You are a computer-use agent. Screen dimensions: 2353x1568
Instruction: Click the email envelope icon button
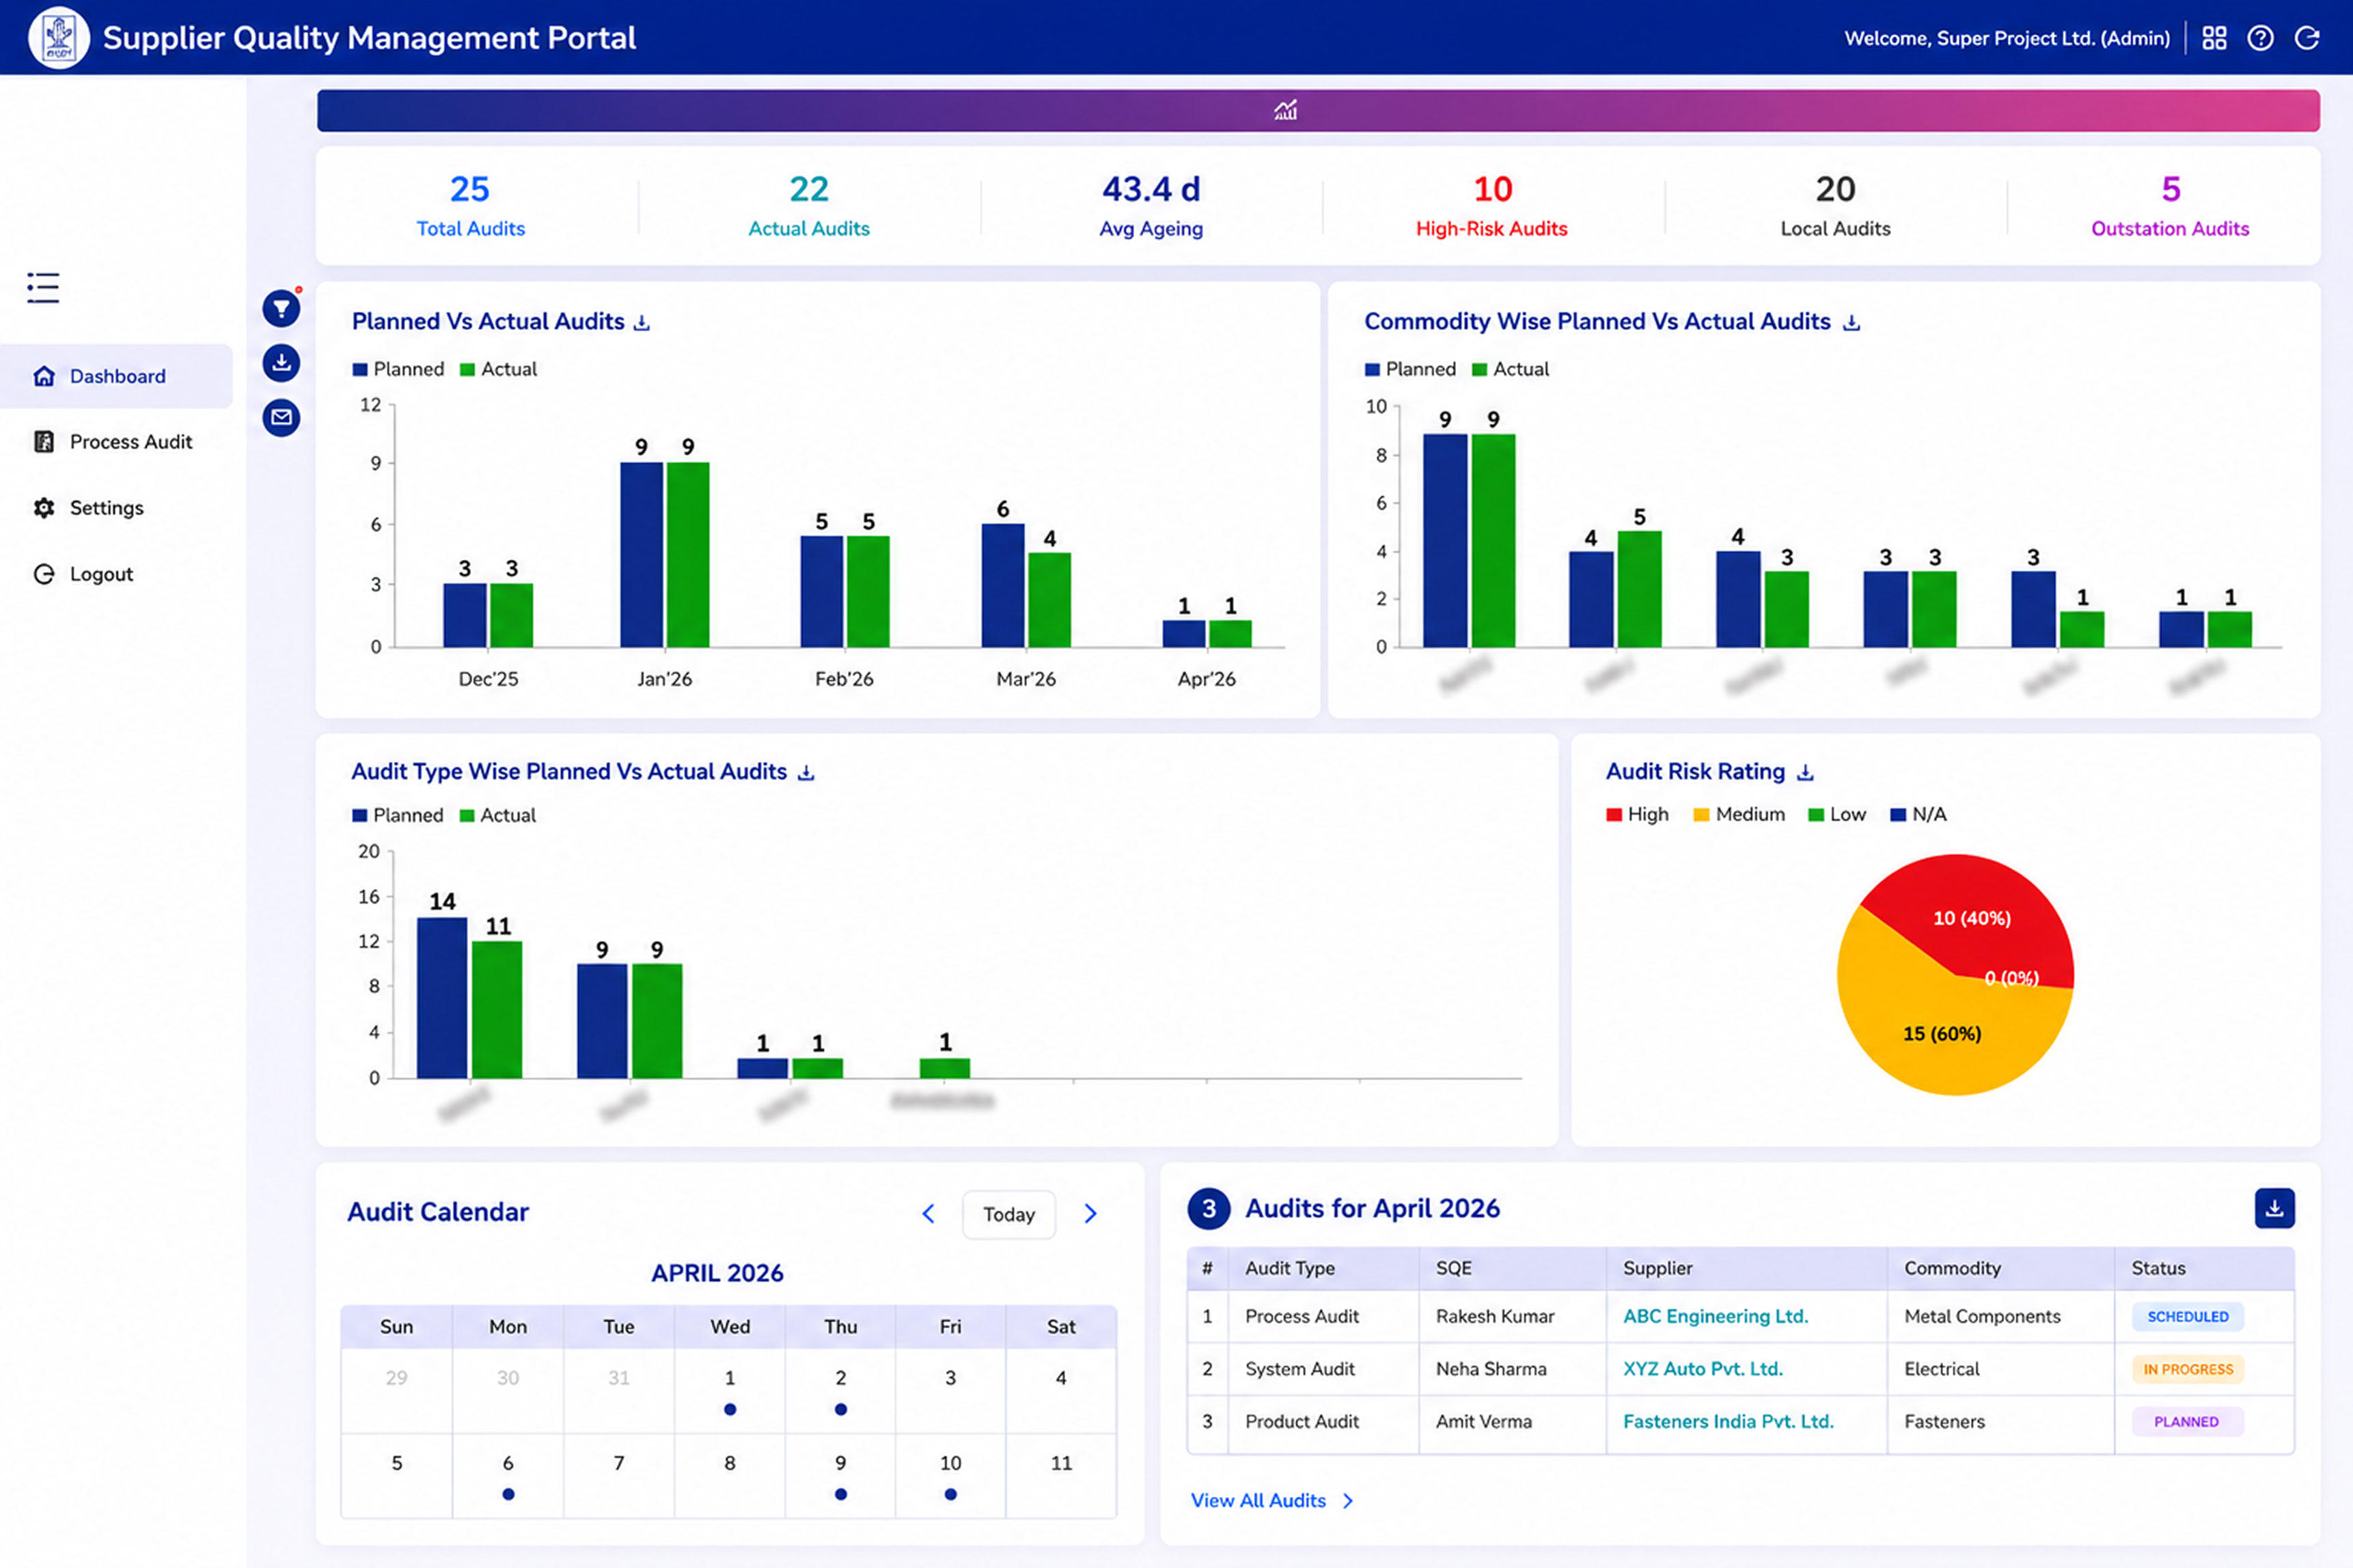[x=281, y=417]
